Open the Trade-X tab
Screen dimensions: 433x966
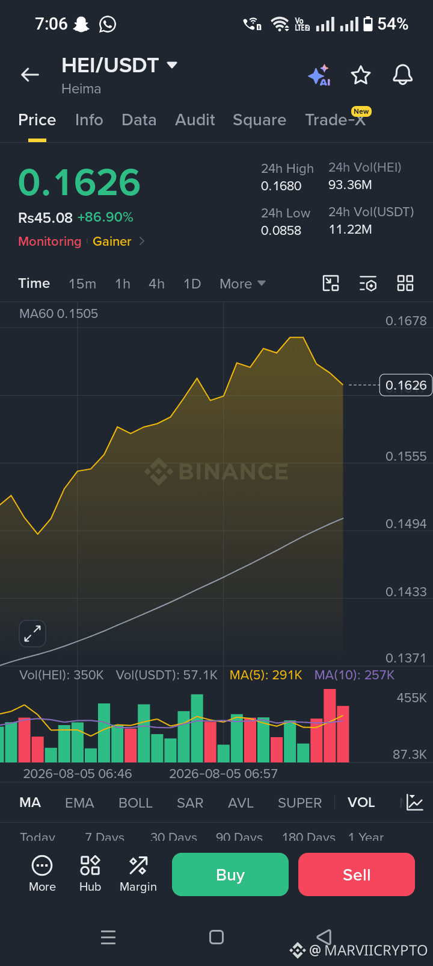335,120
